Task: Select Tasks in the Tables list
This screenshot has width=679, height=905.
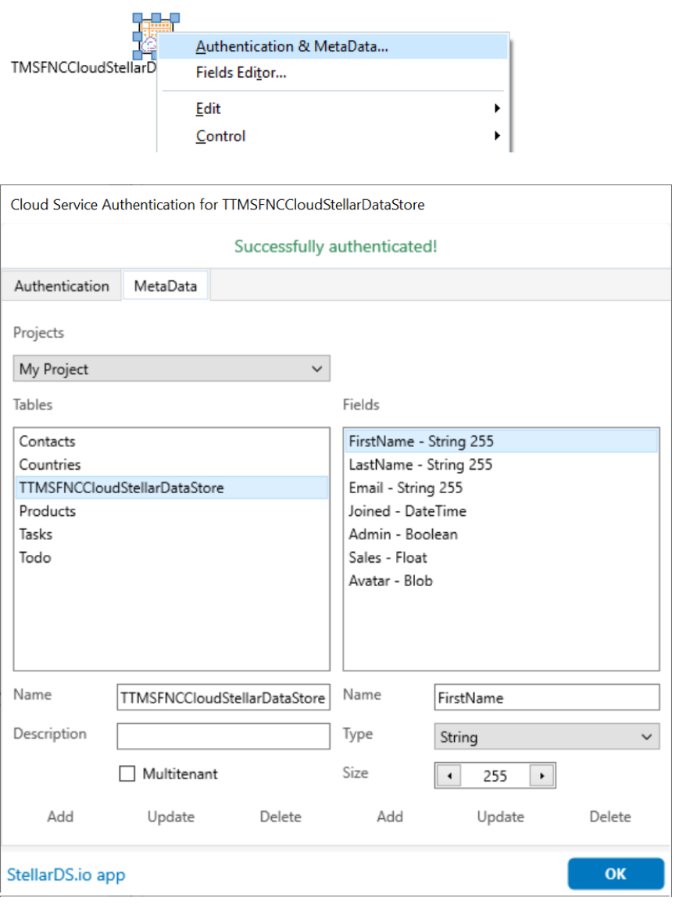Action: pos(171,534)
